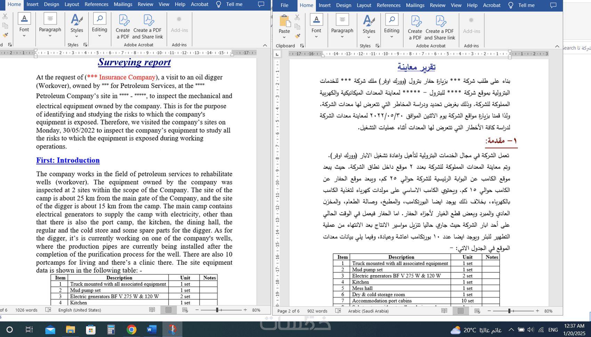
Task: Click the Paste clipboard icon
Action: [x=284, y=21]
